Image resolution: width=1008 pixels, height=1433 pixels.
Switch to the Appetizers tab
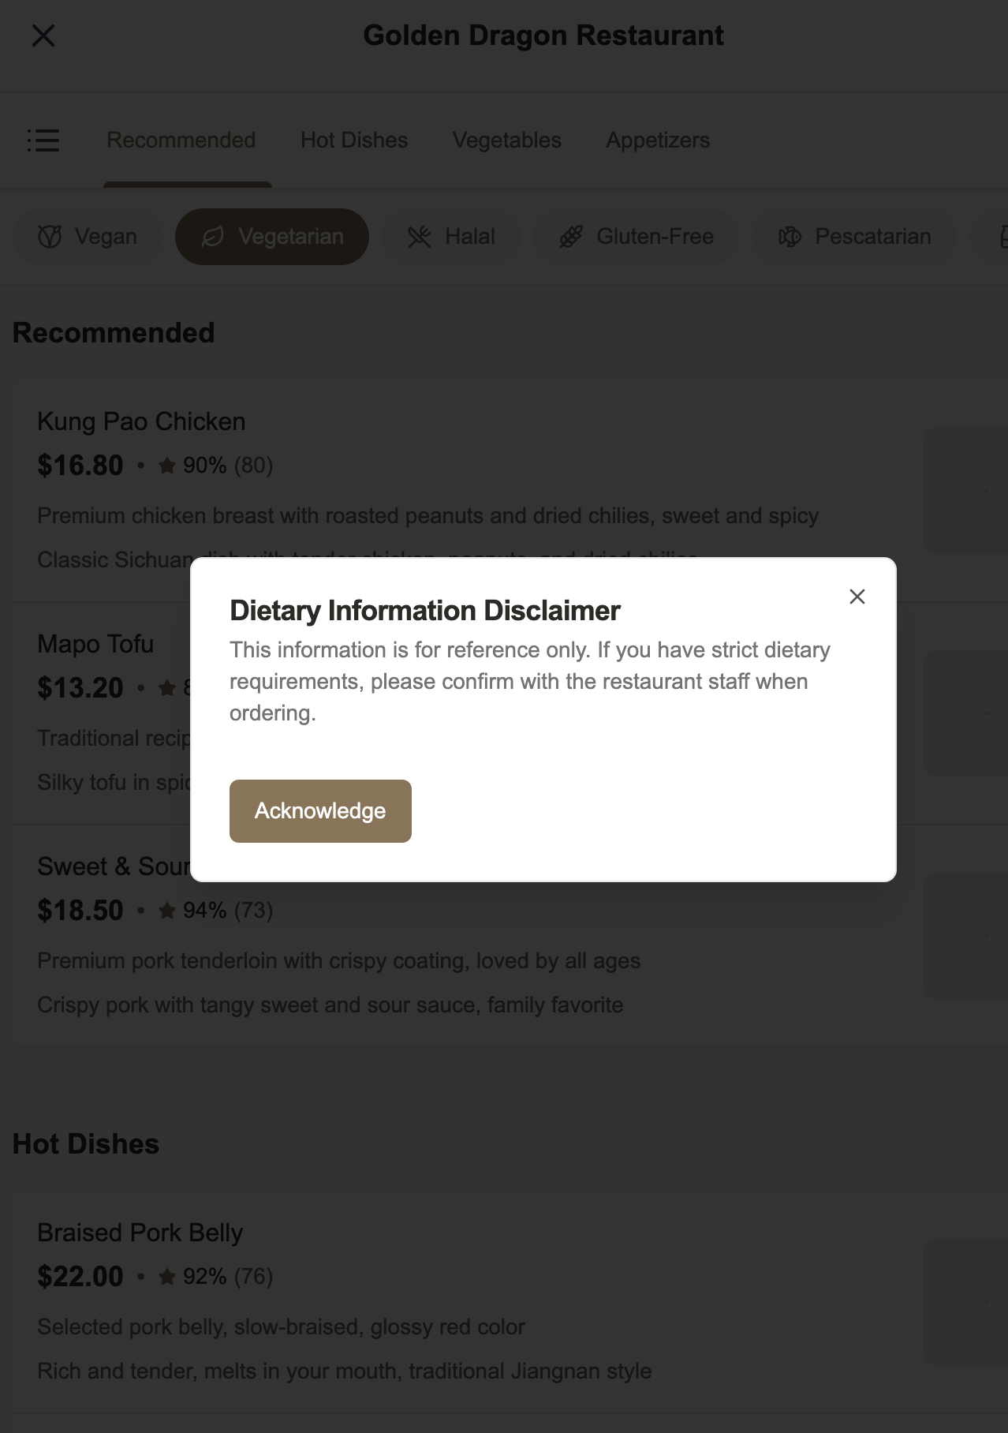tap(658, 140)
